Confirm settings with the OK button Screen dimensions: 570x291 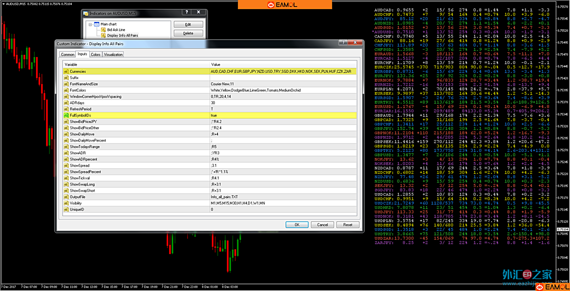[297, 225]
